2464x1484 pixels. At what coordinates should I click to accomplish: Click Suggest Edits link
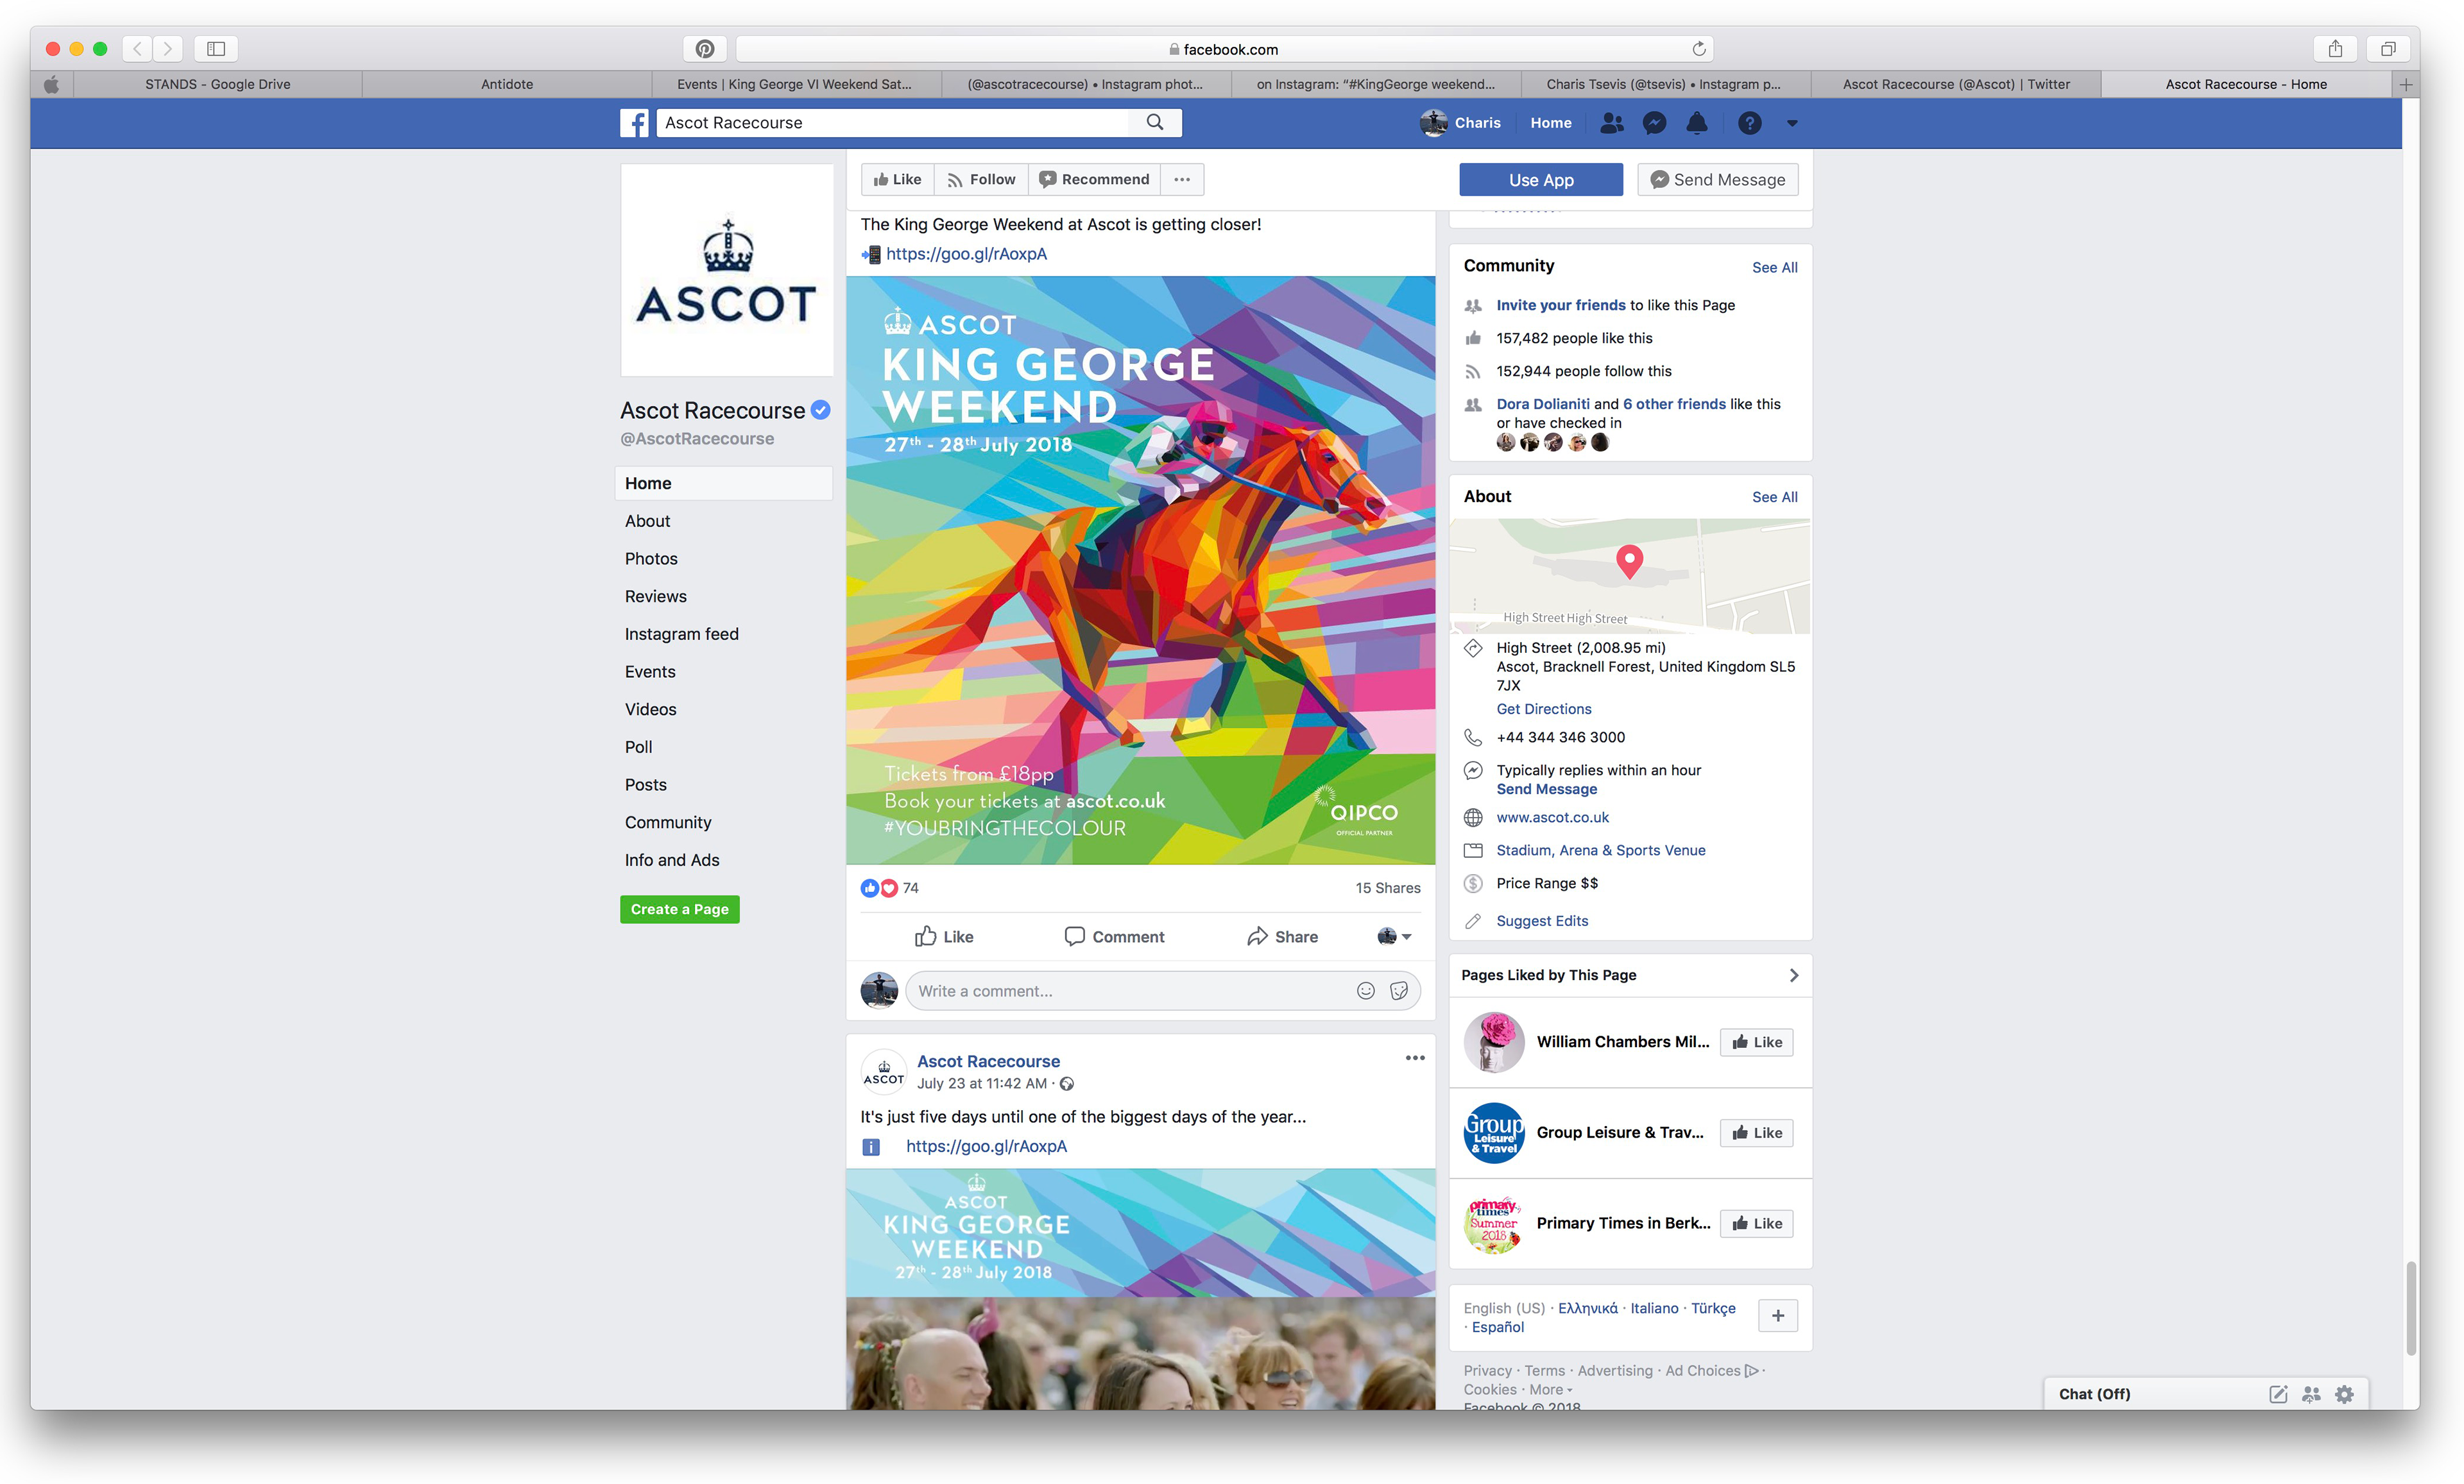click(x=1541, y=920)
